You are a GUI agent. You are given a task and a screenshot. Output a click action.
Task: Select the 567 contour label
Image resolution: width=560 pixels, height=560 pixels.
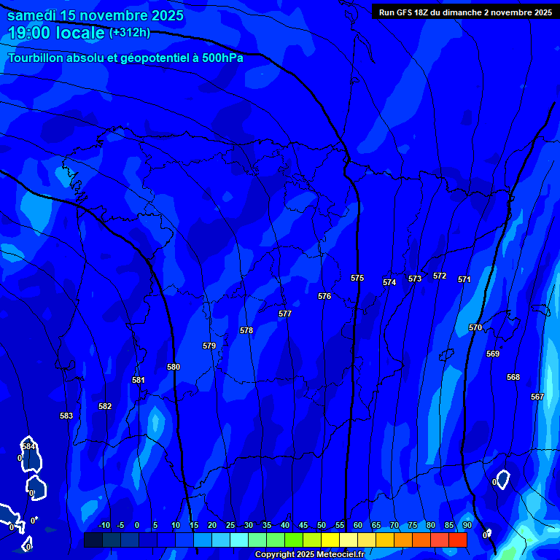[537, 397]
